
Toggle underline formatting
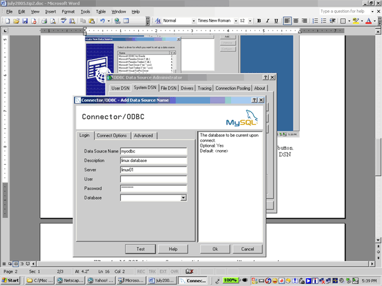[276, 21]
